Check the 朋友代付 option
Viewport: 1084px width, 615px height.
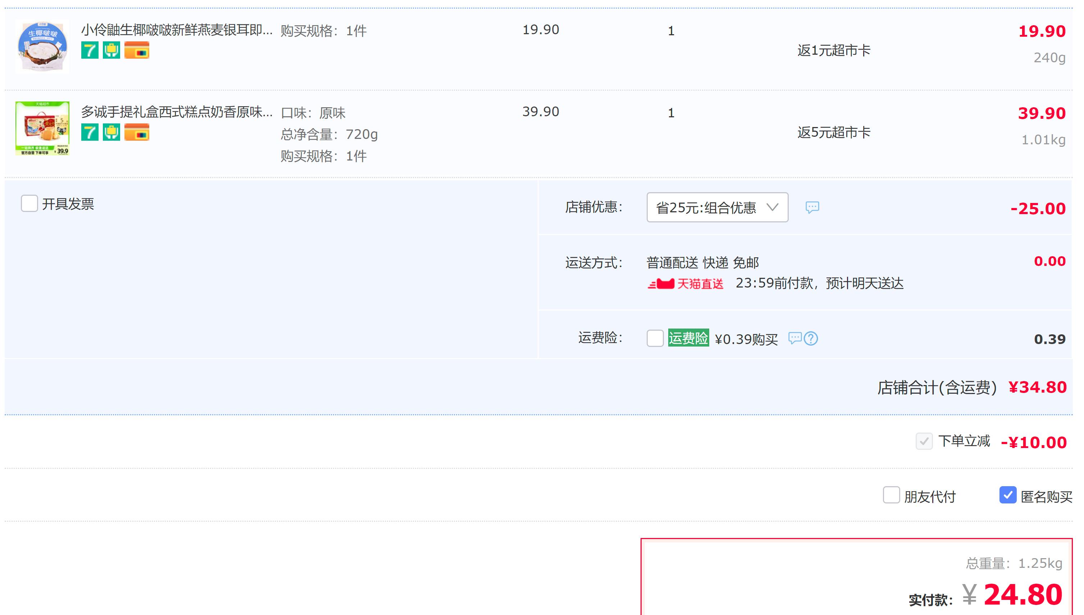click(x=892, y=495)
